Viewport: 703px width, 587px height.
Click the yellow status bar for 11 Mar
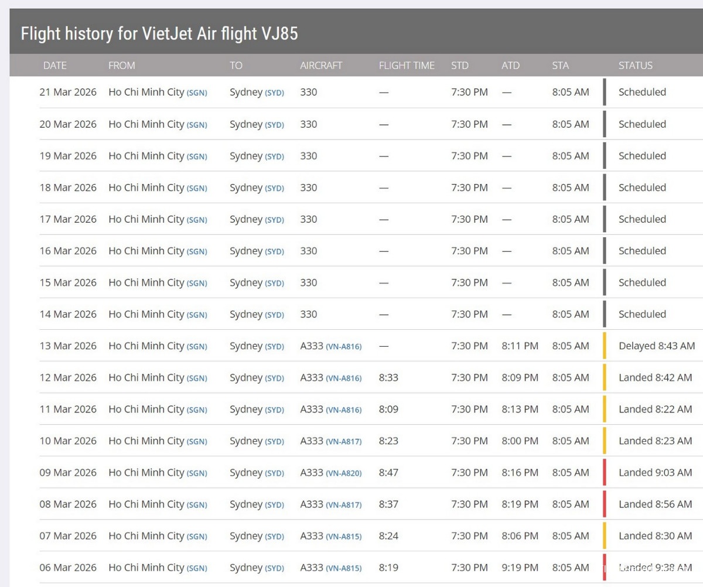(x=605, y=409)
